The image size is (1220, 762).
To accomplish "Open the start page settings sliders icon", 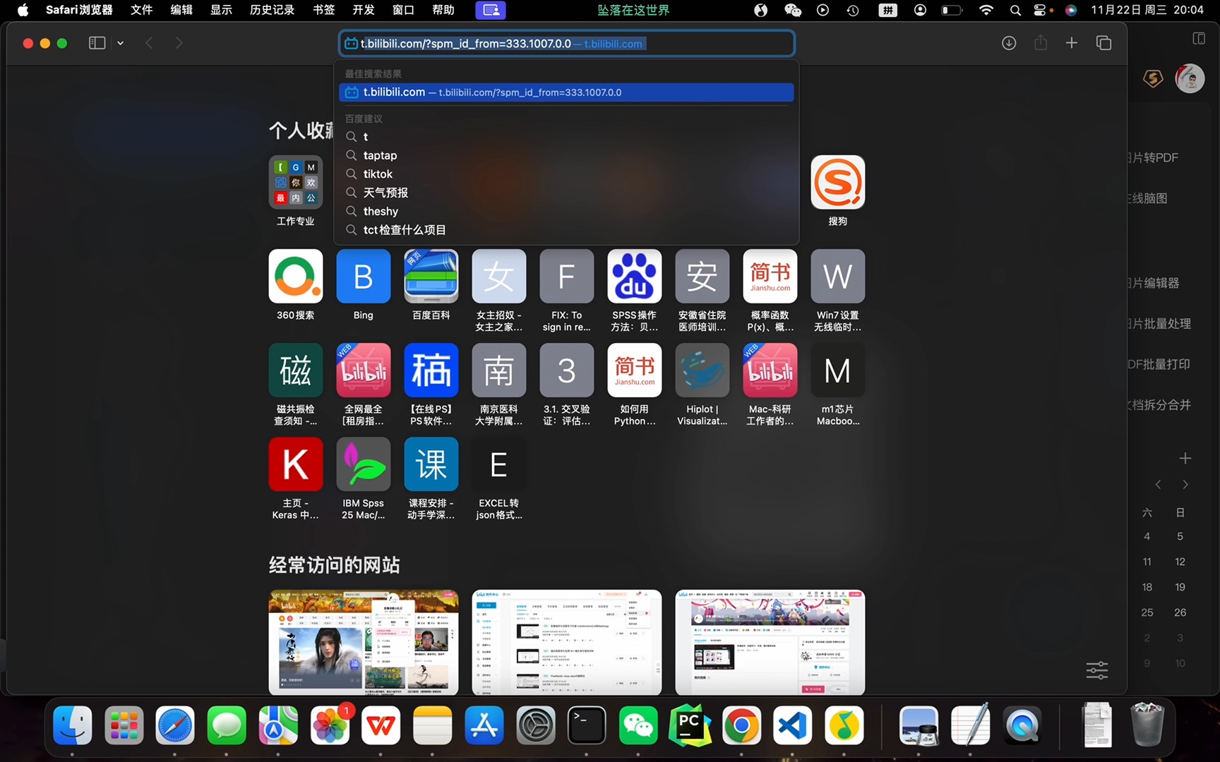I will (x=1097, y=670).
